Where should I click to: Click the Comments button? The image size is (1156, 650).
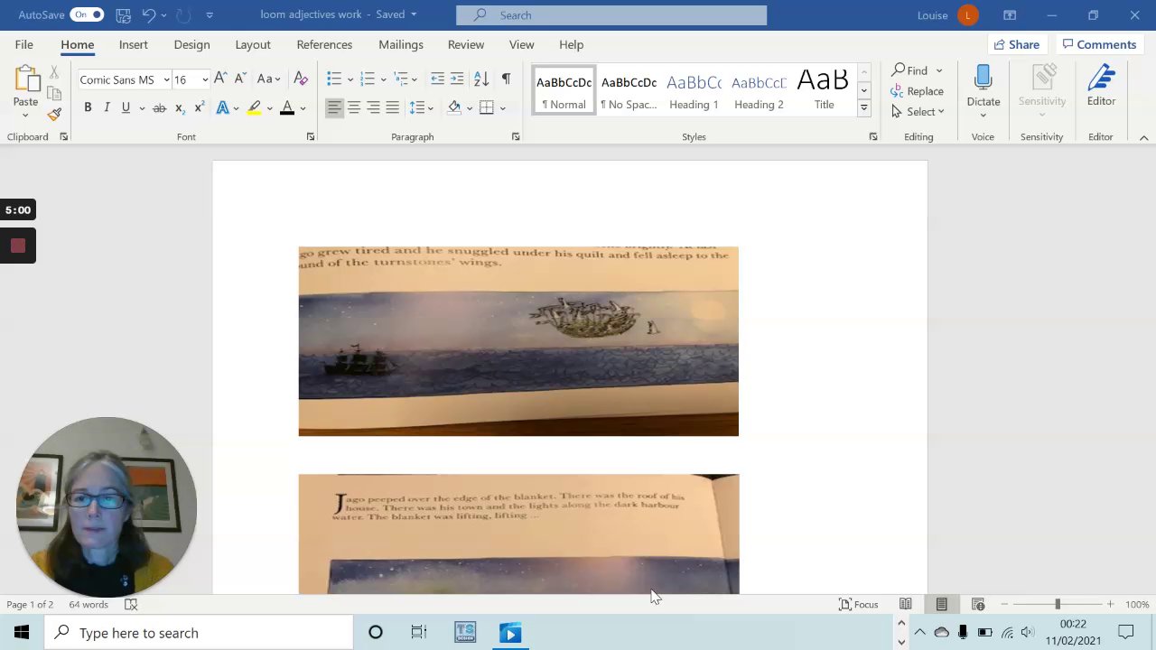(1098, 44)
